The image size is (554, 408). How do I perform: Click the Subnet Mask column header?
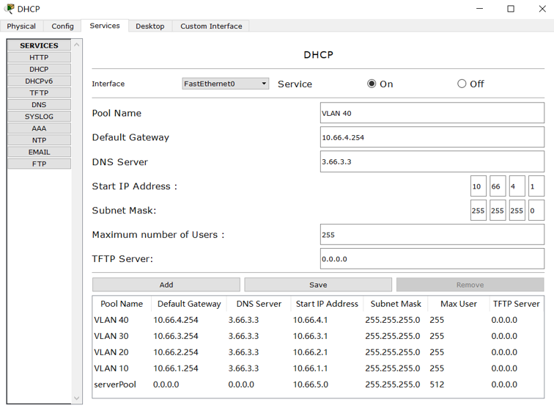point(396,304)
